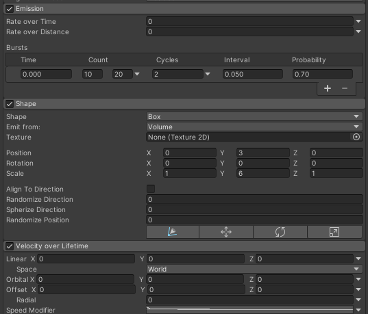
Task: Click Rotation X field
Action: click(x=190, y=163)
